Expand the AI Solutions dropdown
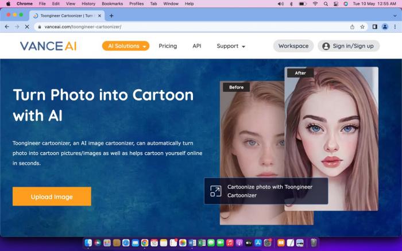 click(x=126, y=46)
